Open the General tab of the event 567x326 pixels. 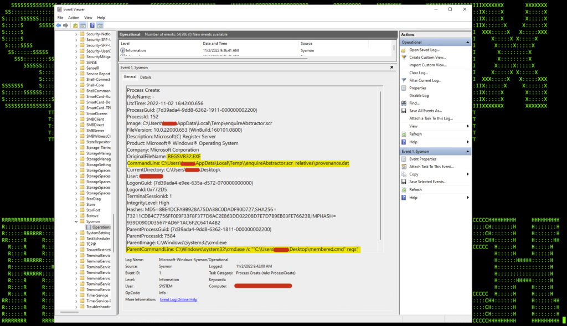tap(129, 77)
